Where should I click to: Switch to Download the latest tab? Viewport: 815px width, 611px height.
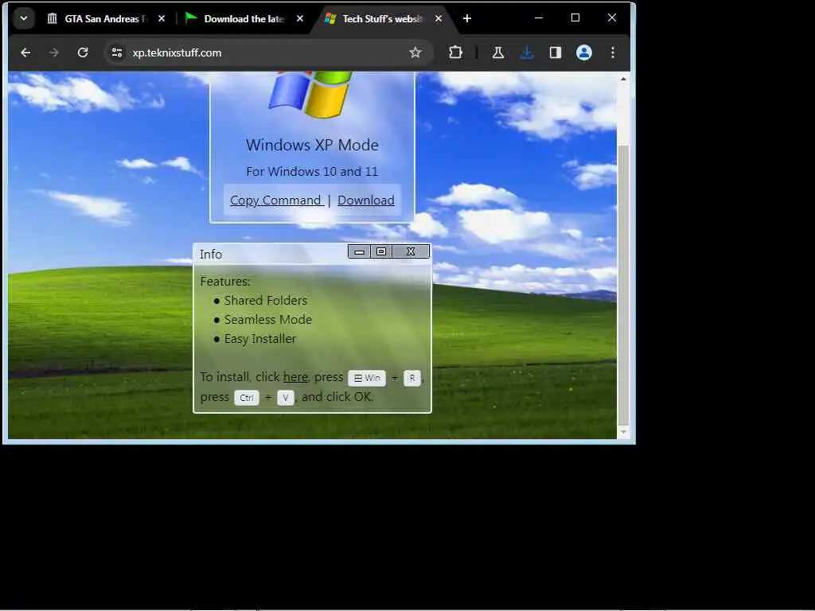[244, 19]
